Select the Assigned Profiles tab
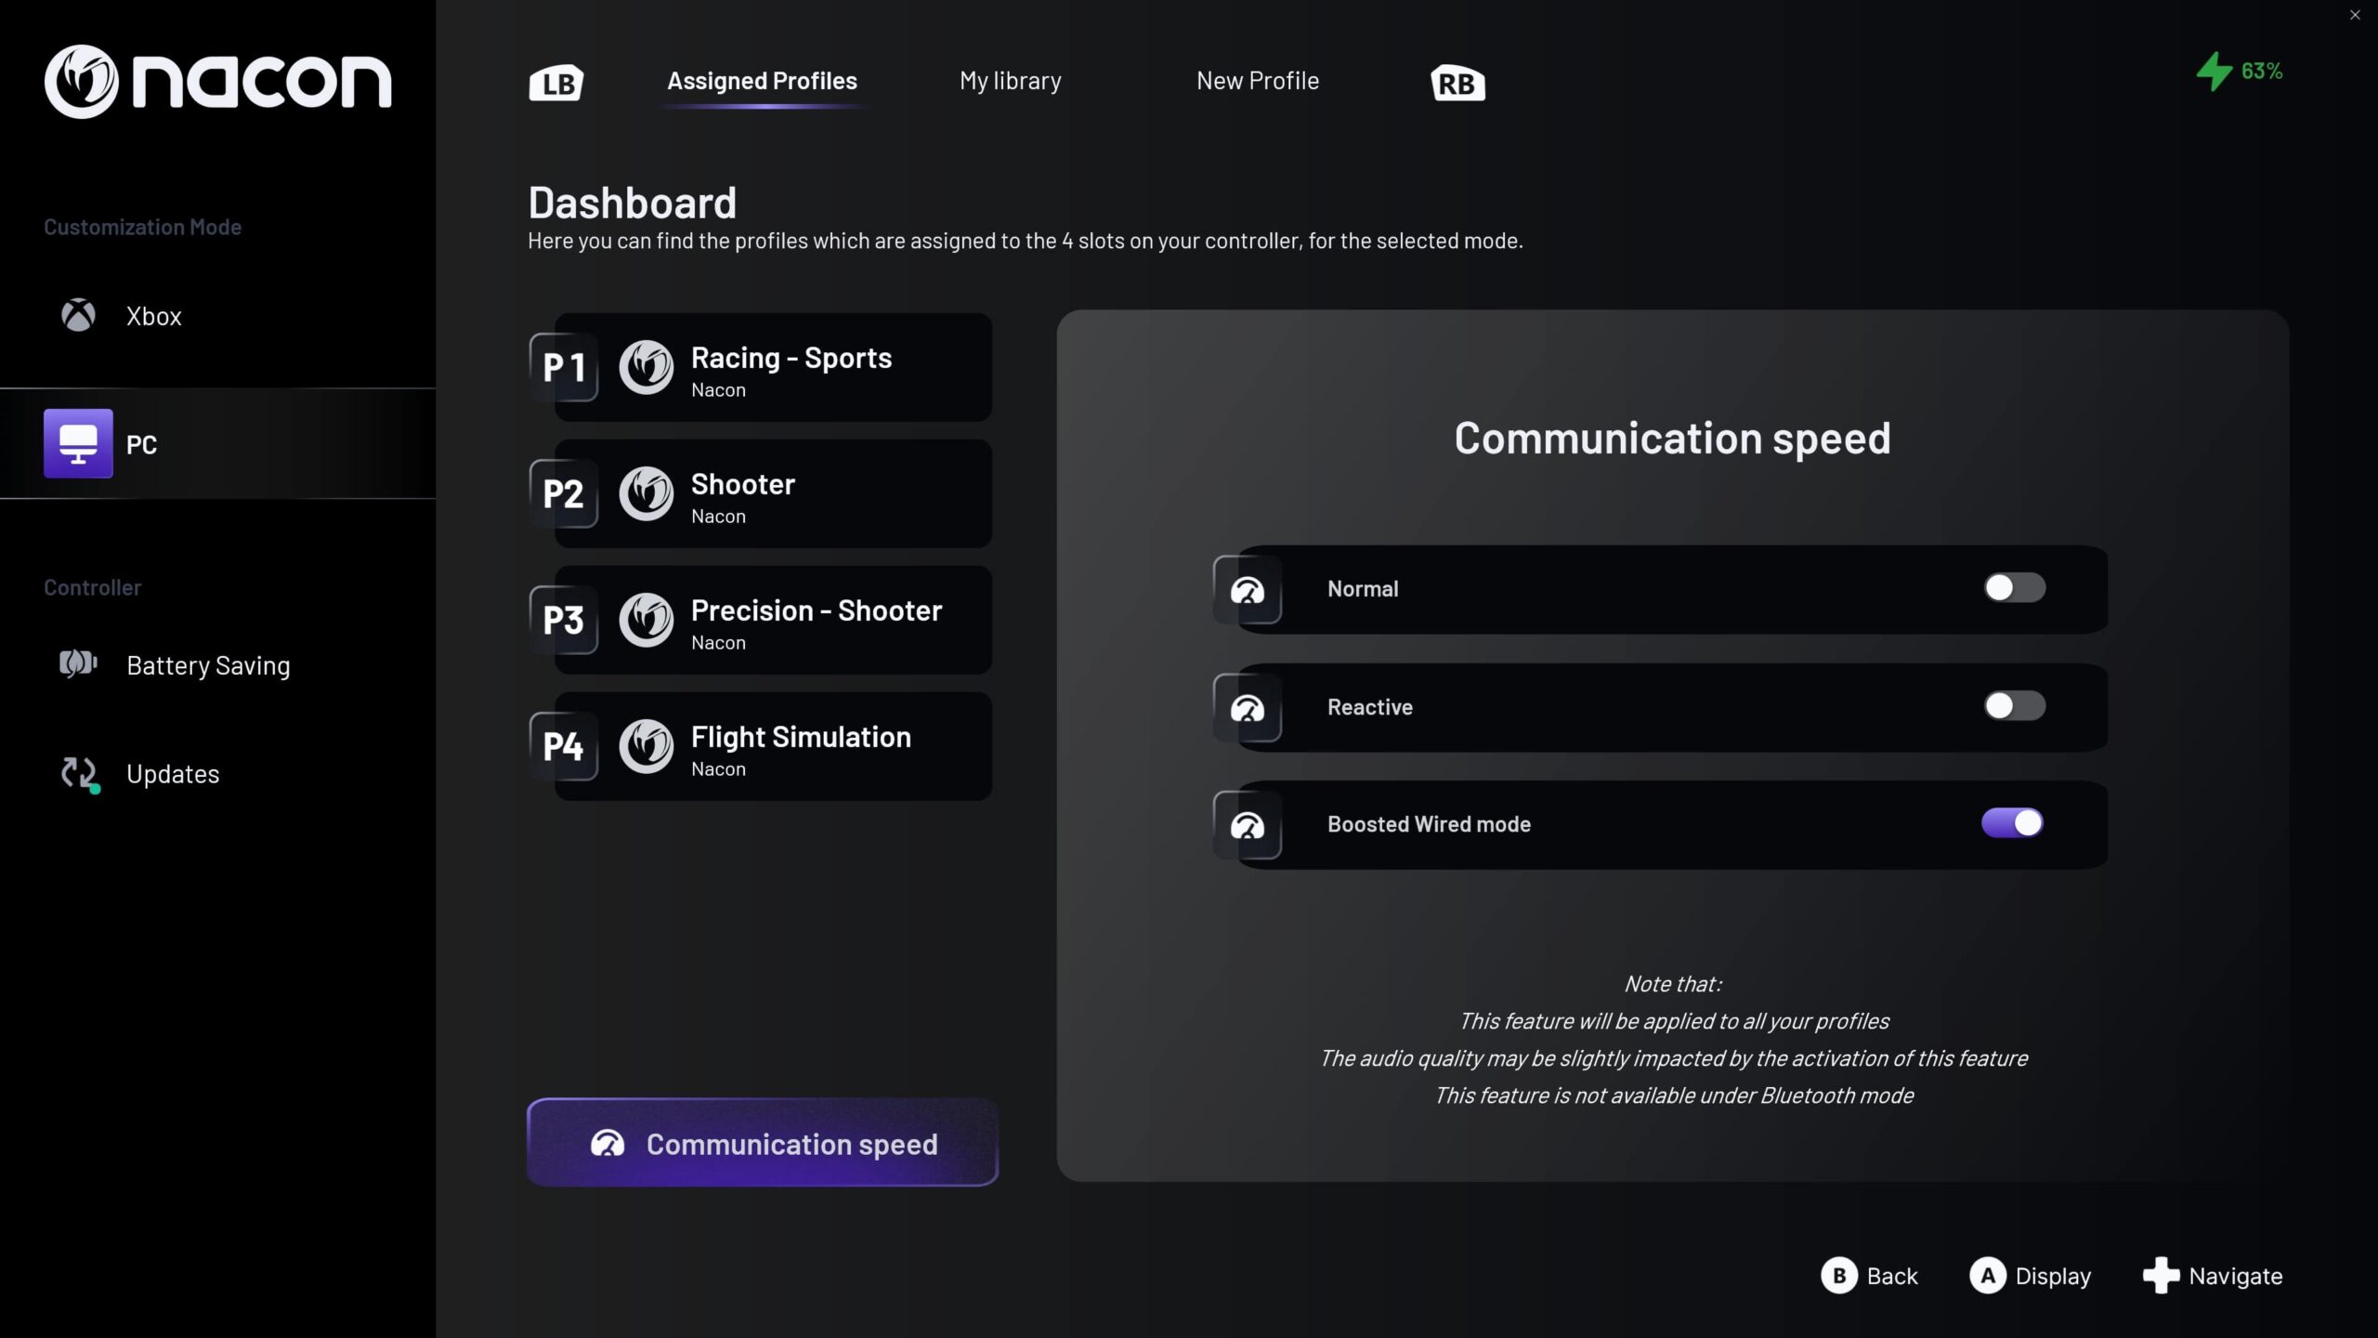The width and height of the screenshot is (2378, 1338). [762, 81]
